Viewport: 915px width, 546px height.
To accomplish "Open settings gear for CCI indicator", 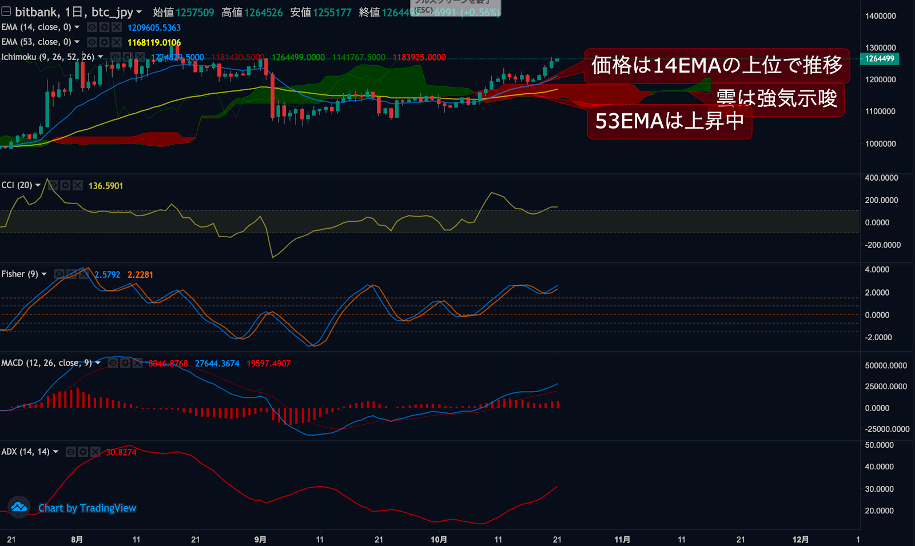I will coord(65,185).
